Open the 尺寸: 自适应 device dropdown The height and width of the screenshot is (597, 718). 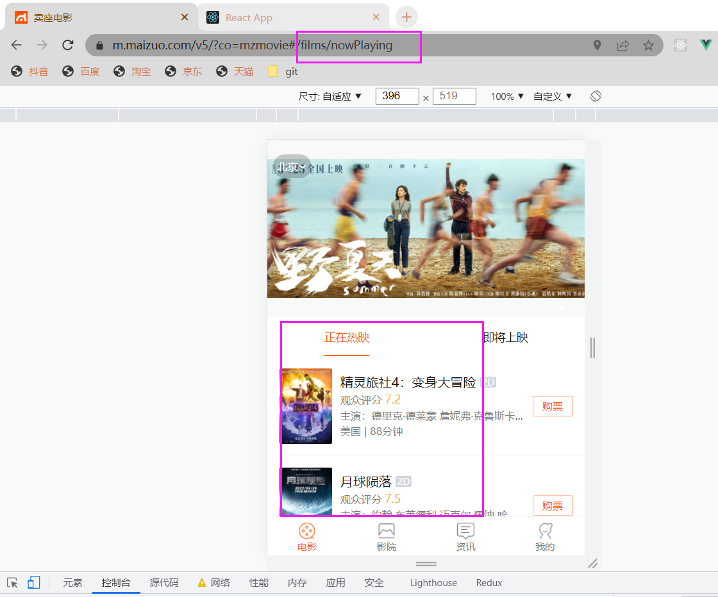coord(330,97)
